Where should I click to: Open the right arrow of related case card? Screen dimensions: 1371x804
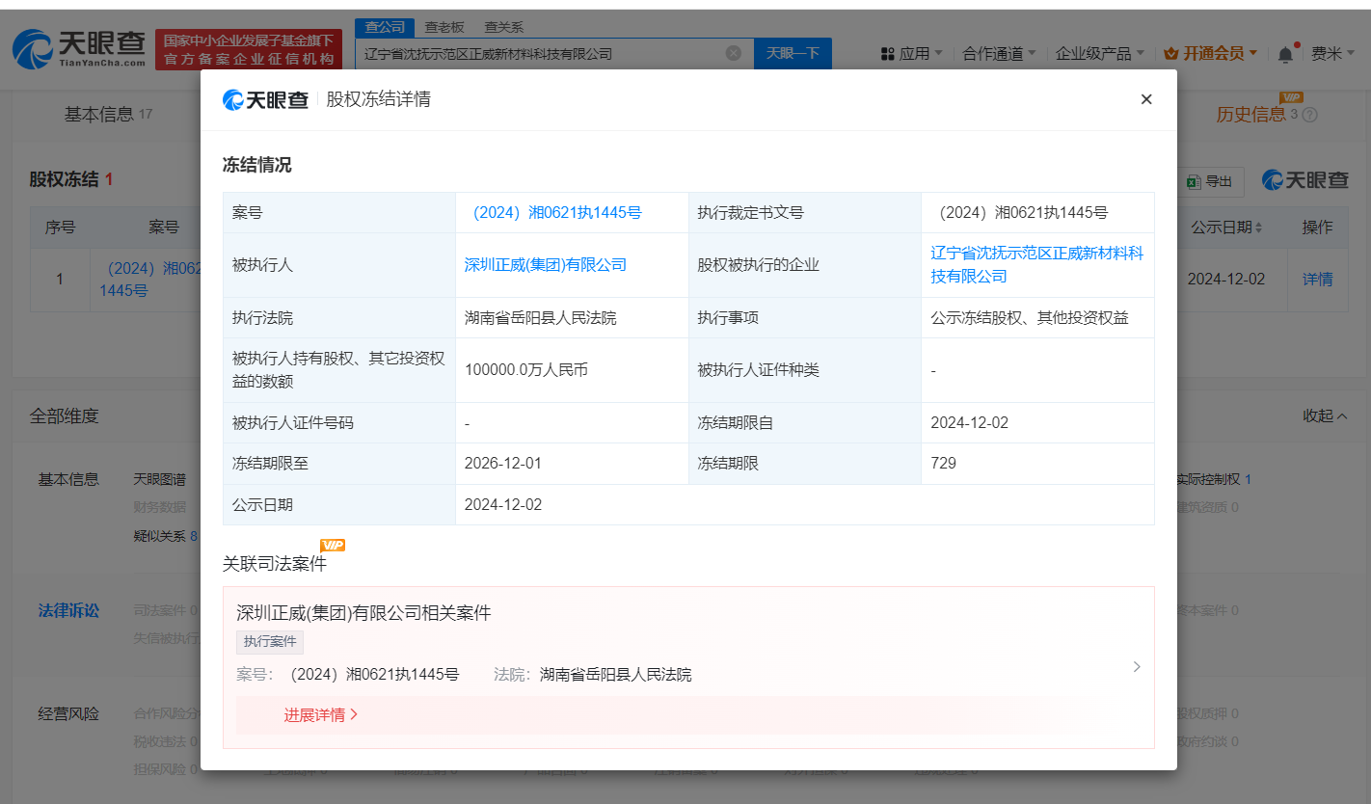click(x=1137, y=667)
